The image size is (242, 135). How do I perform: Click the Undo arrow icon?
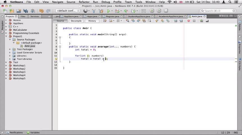coord(41,11)
